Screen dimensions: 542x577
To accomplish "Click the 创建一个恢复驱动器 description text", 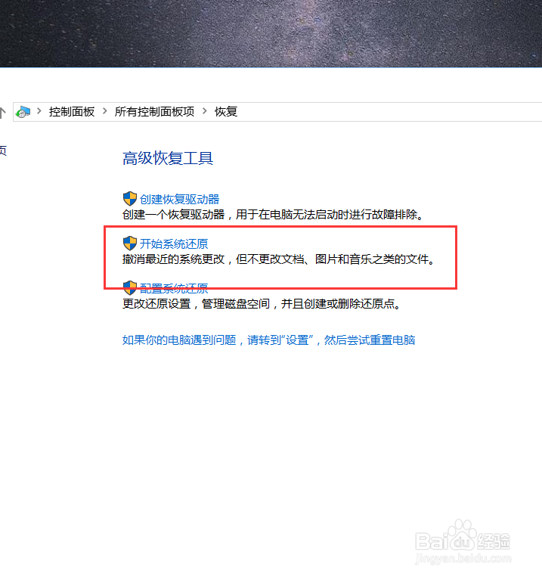I will tap(273, 215).
